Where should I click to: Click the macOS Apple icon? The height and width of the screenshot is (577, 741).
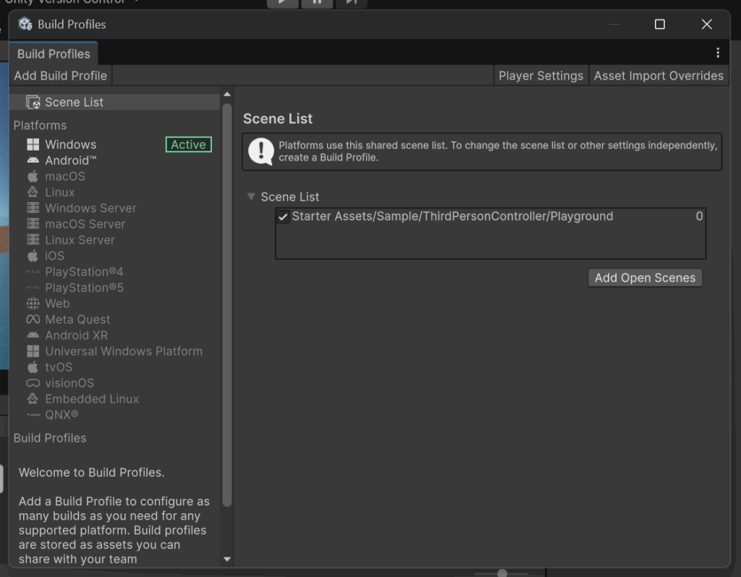(x=33, y=177)
